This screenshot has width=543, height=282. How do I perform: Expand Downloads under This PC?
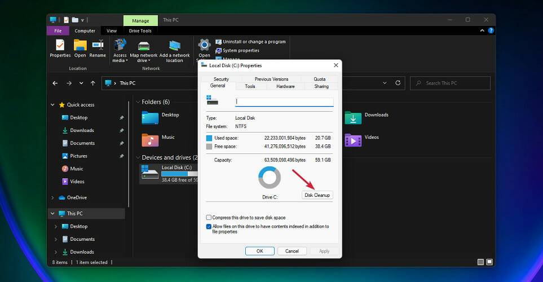click(56, 252)
